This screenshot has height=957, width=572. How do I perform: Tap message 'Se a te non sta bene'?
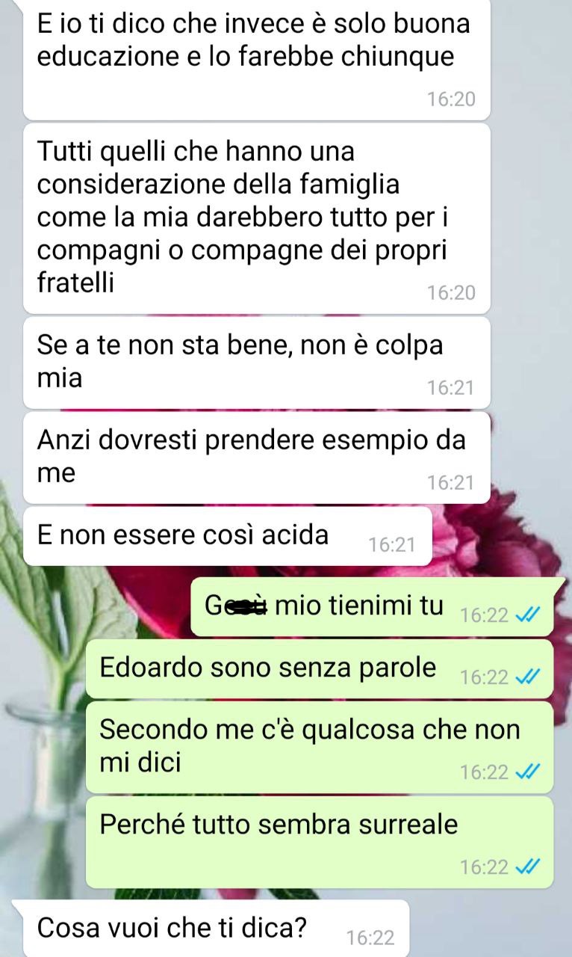(257, 363)
